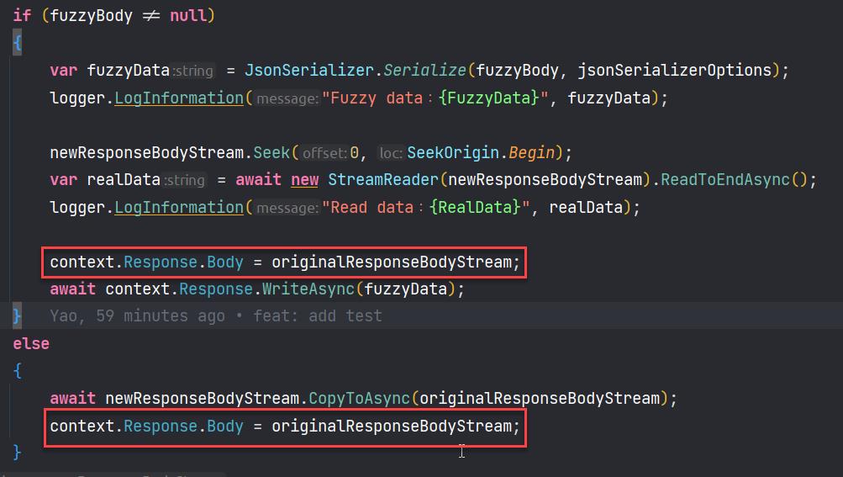Click the LogInformation call logging Fuzzy data
The image size is (843, 477).
pyautogui.click(x=178, y=98)
